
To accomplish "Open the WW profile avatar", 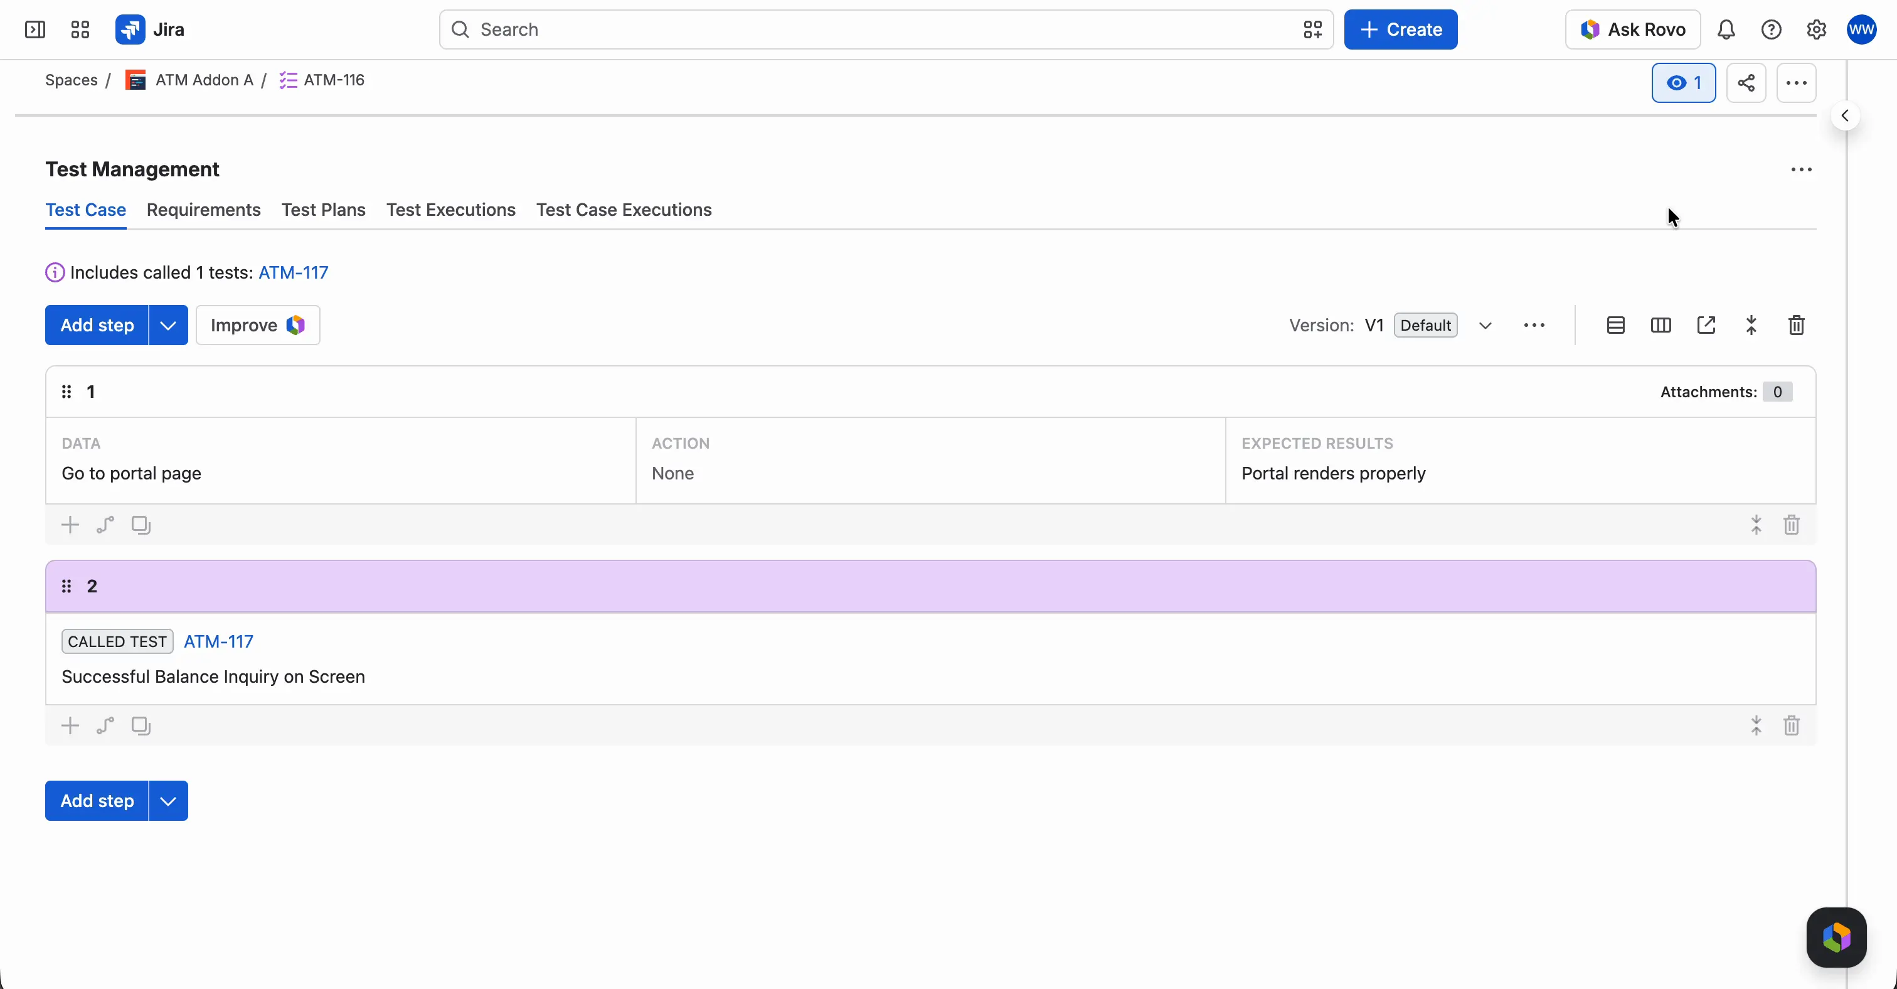I will coord(1861,29).
